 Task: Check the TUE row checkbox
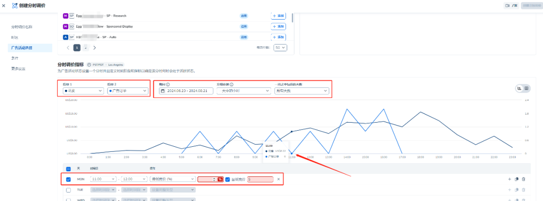click(68, 190)
